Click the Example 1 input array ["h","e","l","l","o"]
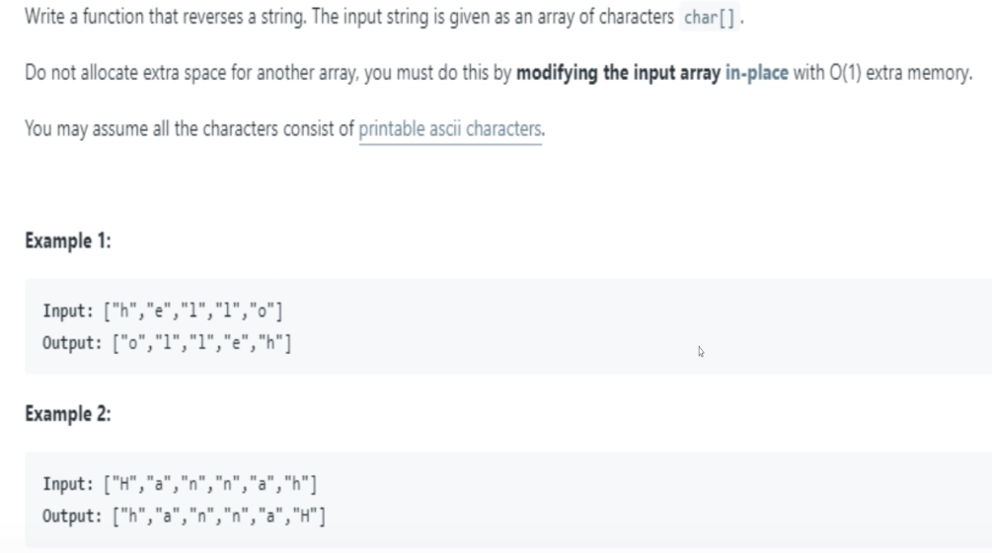Image resolution: width=992 pixels, height=553 pixels. pos(193,311)
